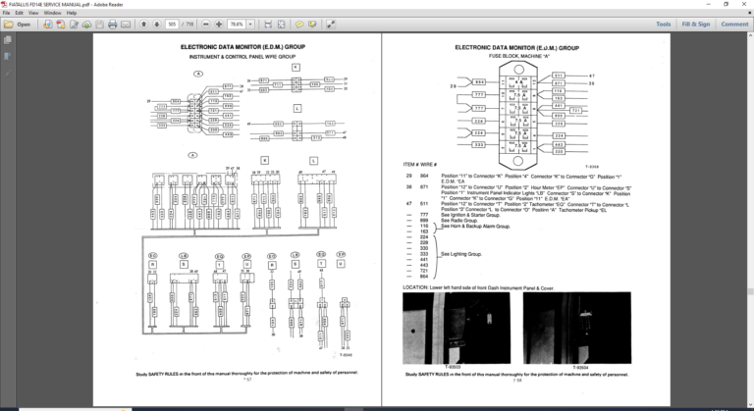754x411 pixels.
Task: Open the File menu
Action: pos(7,14)
